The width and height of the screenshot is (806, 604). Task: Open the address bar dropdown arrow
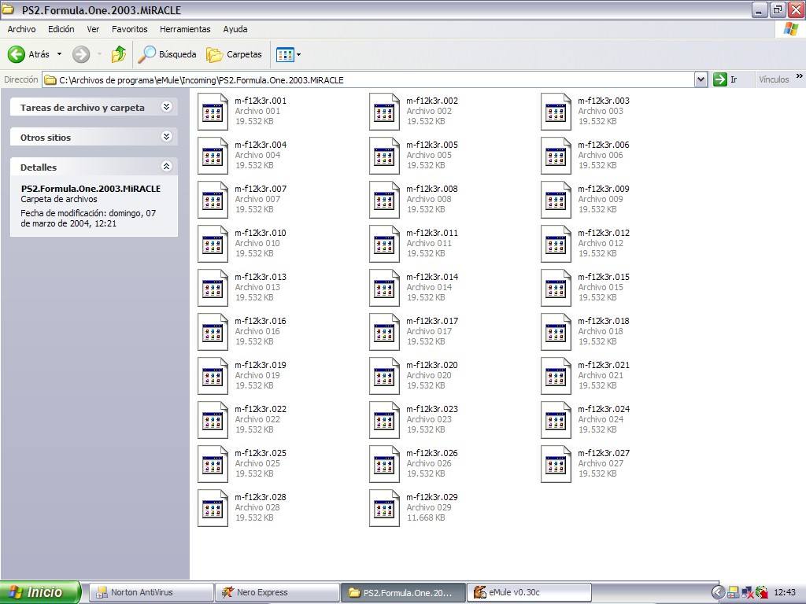pos(701,79)
